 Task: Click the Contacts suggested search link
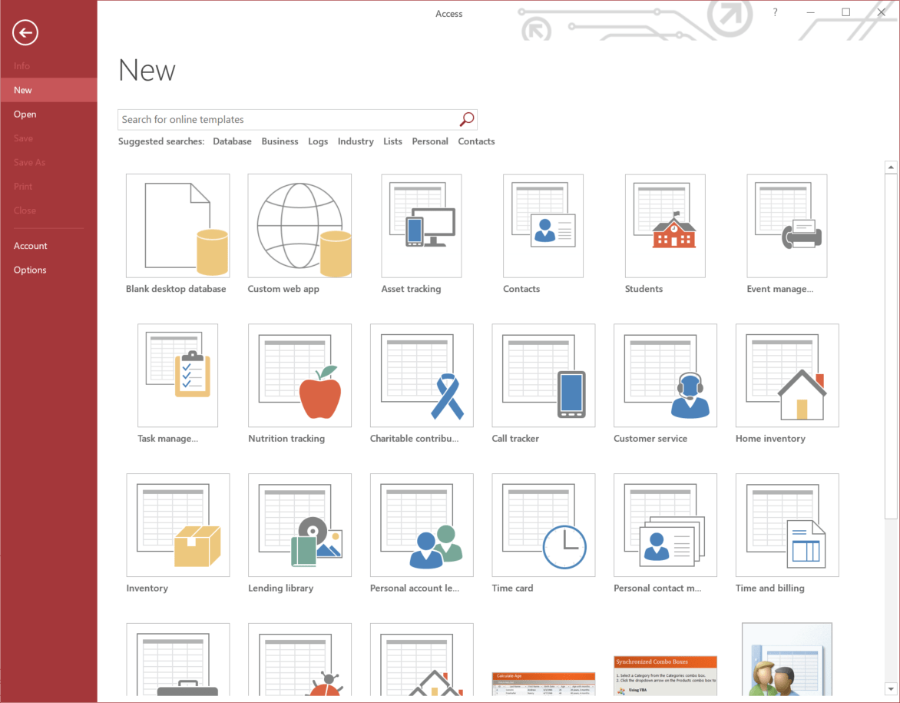pos(476,141)
